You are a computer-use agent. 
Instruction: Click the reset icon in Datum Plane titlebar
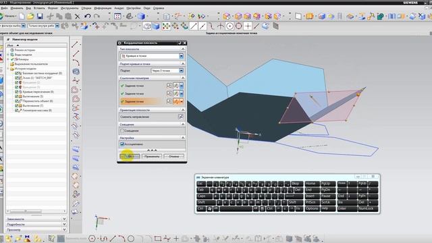coord(180,43)
